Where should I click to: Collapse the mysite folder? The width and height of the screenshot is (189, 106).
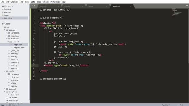[5, 71]
